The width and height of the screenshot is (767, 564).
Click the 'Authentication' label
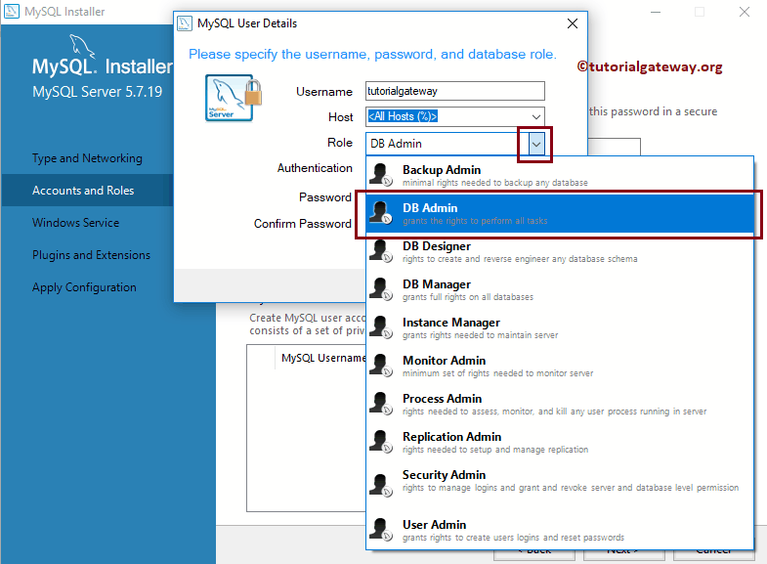coord(315,168)
